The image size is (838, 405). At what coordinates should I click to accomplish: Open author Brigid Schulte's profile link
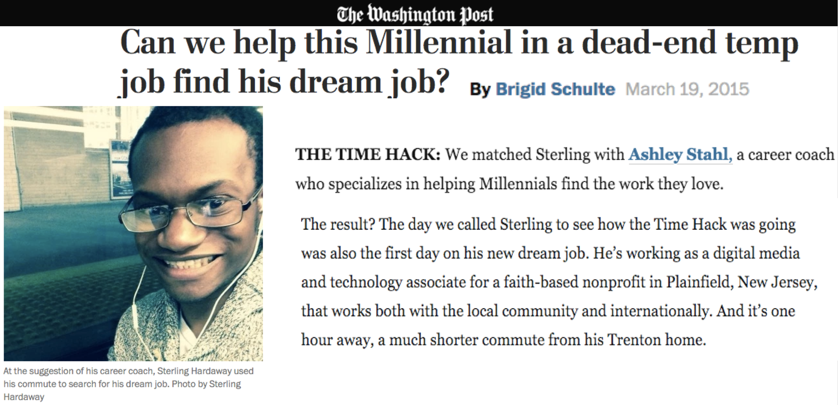[555, 89]
